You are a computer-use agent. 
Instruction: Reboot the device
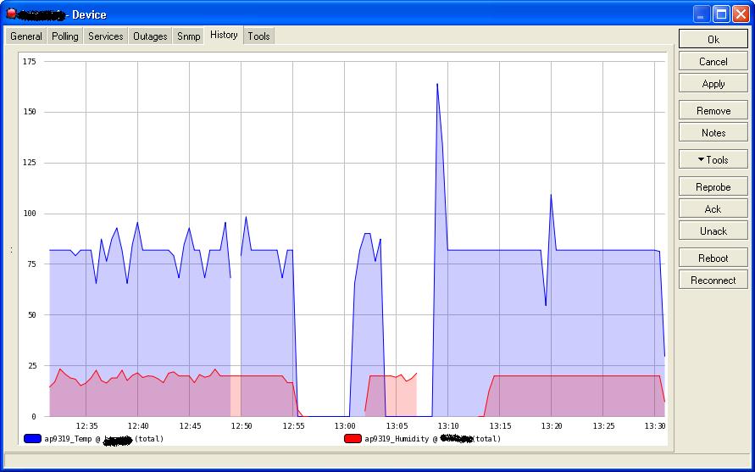(713, 258)
